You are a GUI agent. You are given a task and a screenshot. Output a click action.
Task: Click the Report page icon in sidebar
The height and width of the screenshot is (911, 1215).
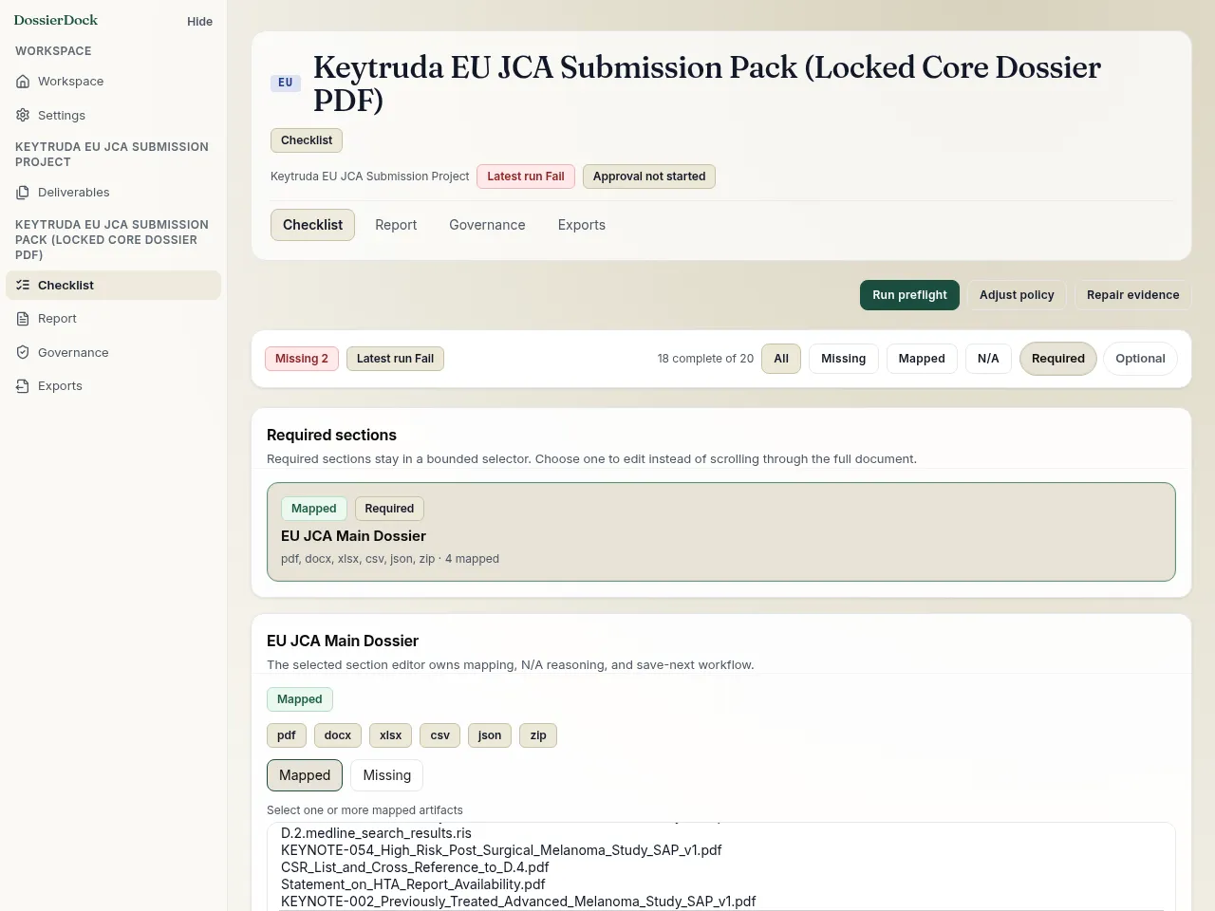23,319
